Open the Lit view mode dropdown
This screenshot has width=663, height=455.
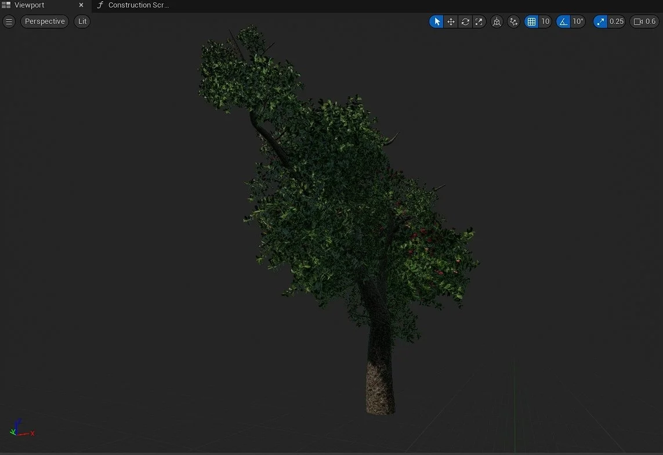tap(82, 21)
